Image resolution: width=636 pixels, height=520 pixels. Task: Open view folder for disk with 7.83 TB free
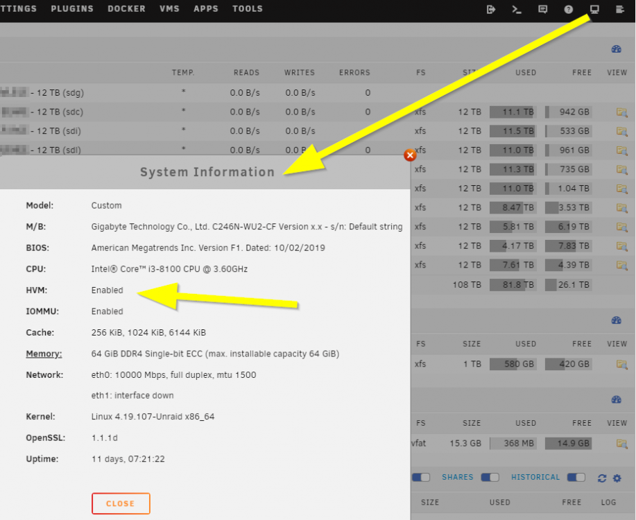point(622,246)
